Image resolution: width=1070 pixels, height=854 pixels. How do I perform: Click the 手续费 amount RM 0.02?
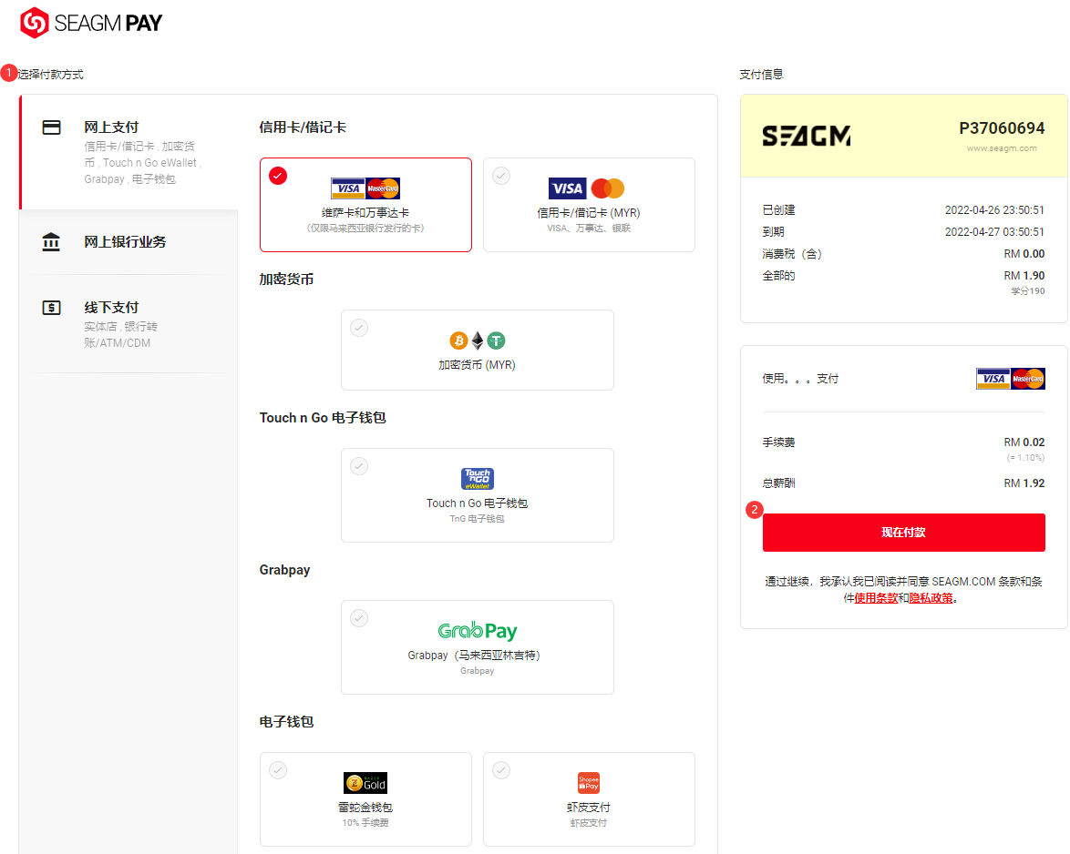pyautogui.click(x=1024, y=442)
